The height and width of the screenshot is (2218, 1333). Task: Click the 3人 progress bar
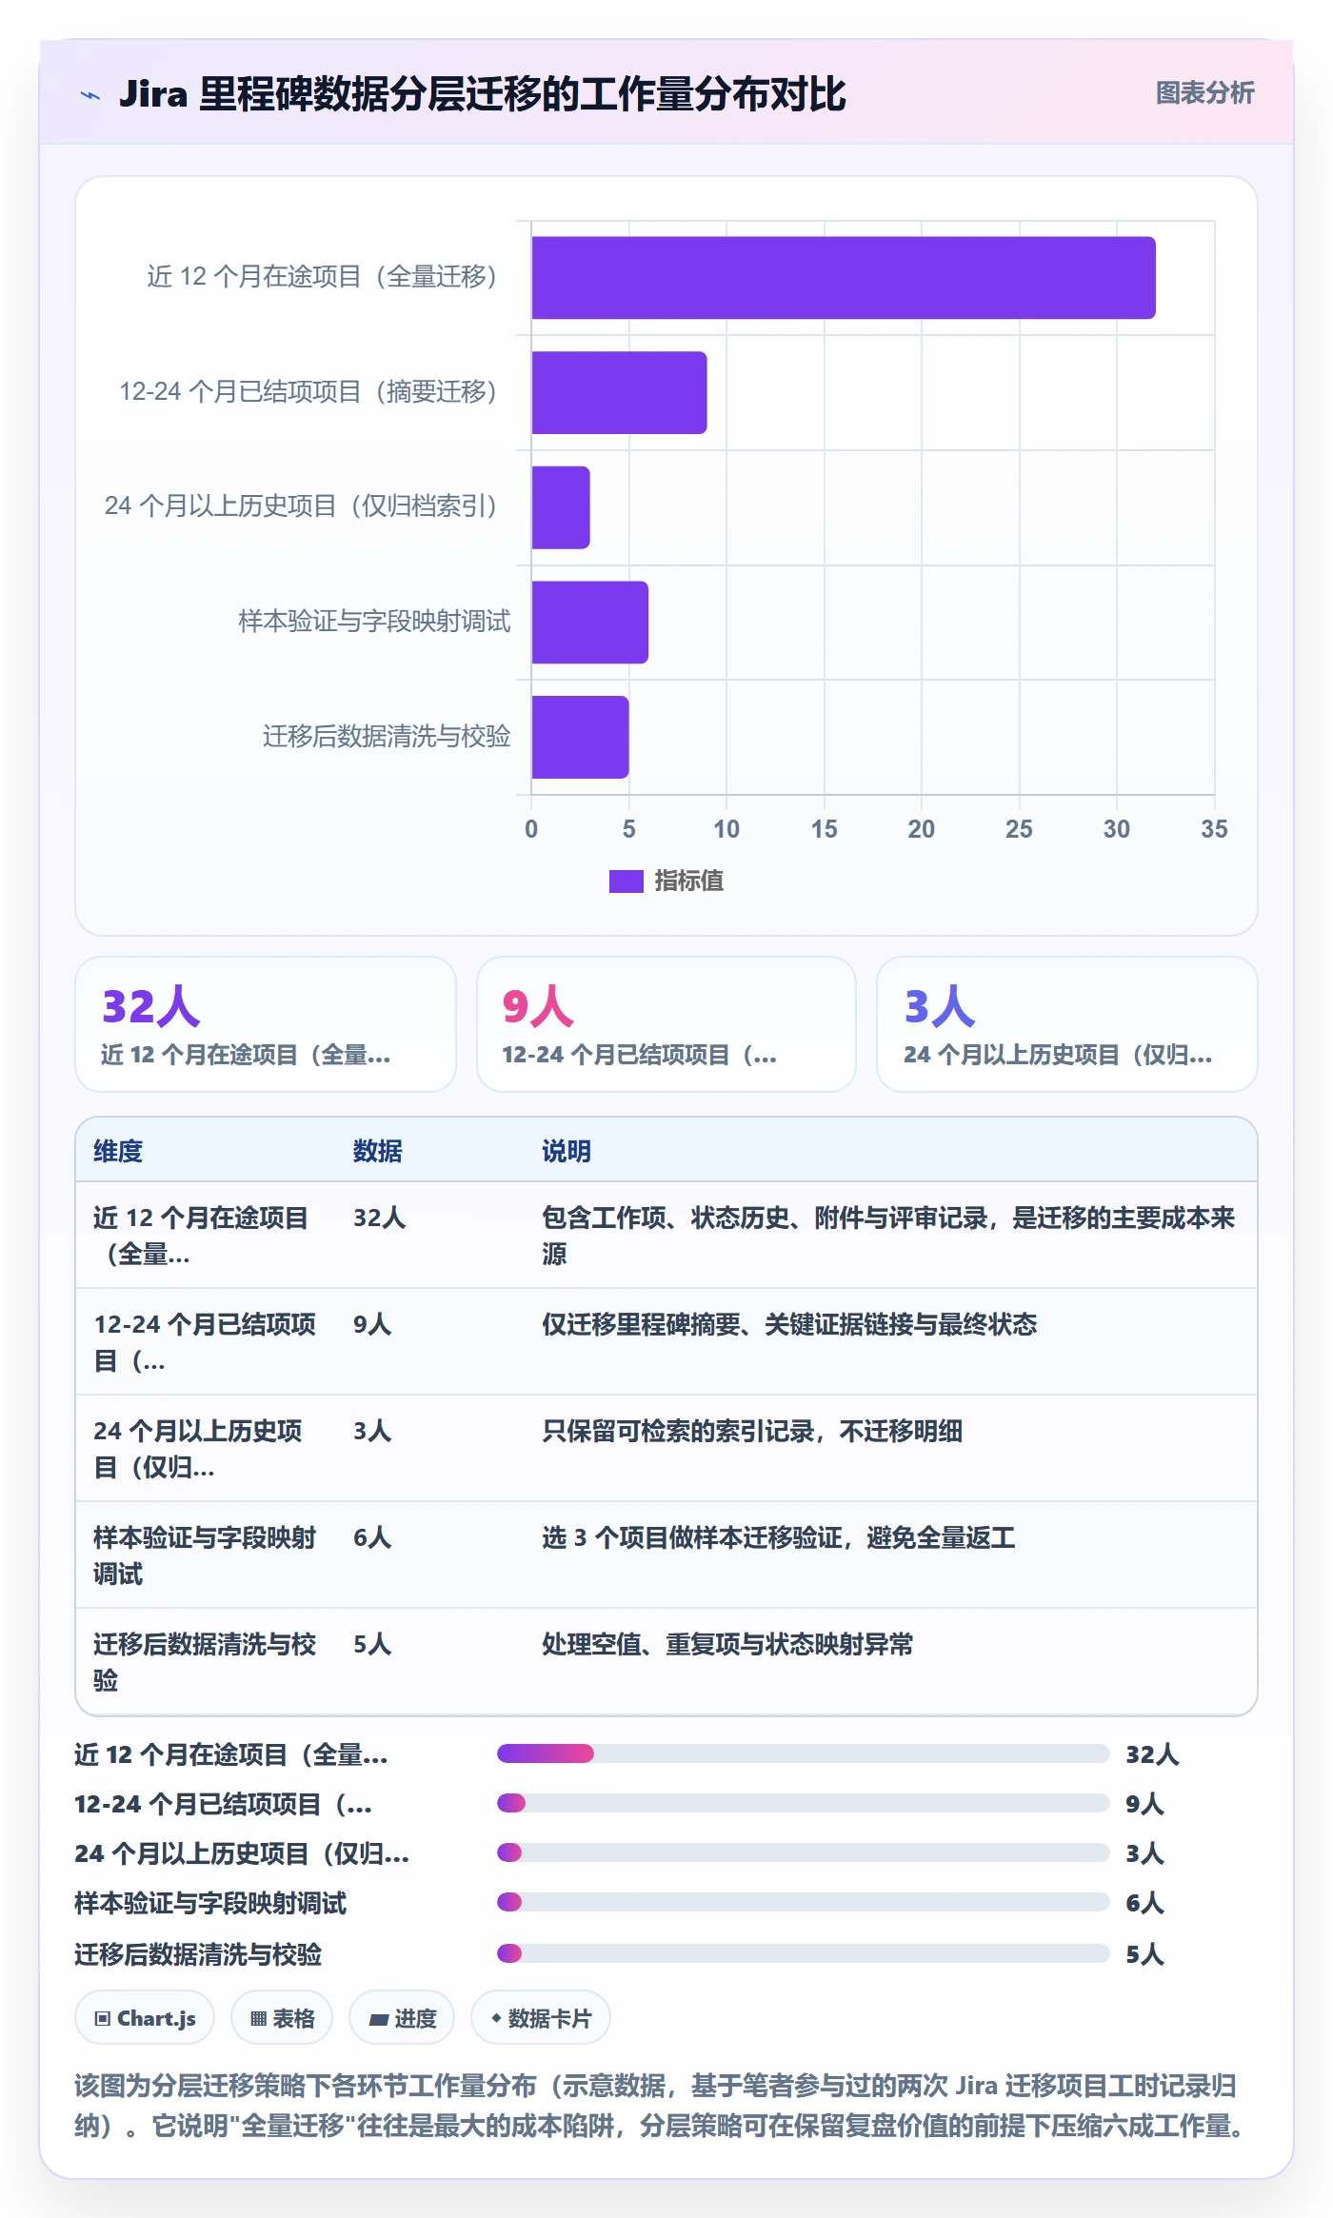[x=804, y=1852]
